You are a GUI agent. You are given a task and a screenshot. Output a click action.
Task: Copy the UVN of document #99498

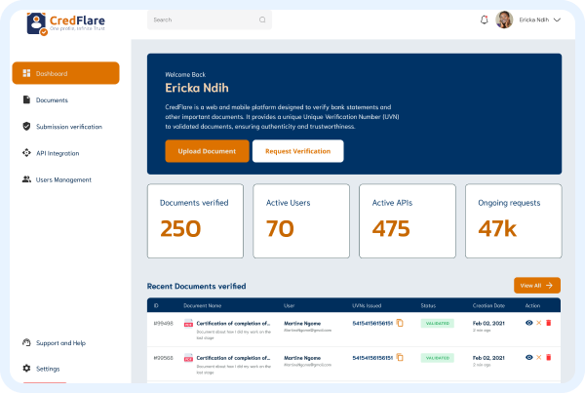click(x=400, y=322)
